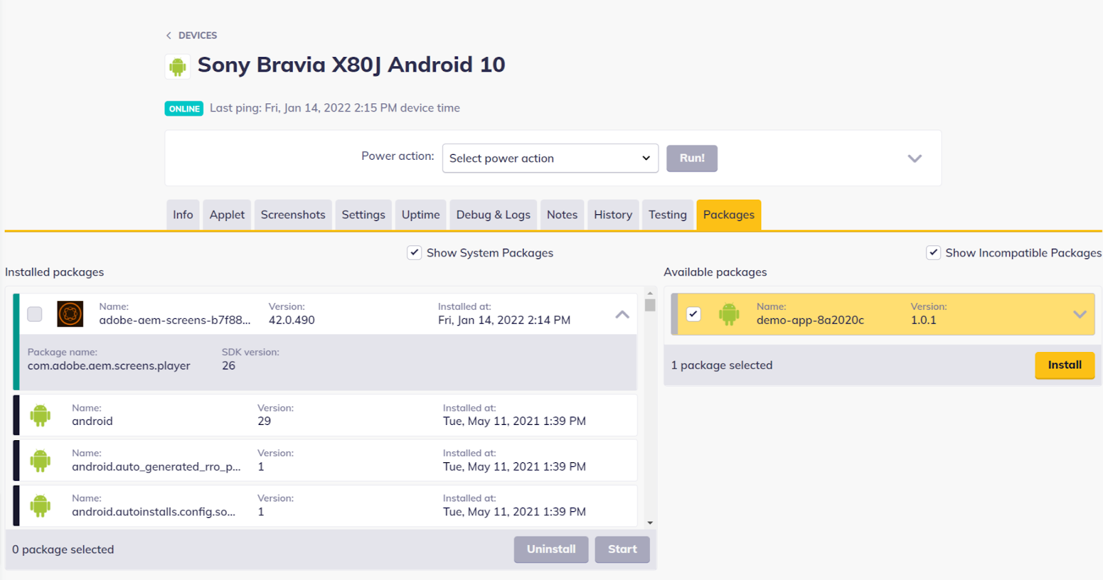1103x580 pixels.
Task: Click the back arrow next to DEVICES
Action: [x=169, y=35]
